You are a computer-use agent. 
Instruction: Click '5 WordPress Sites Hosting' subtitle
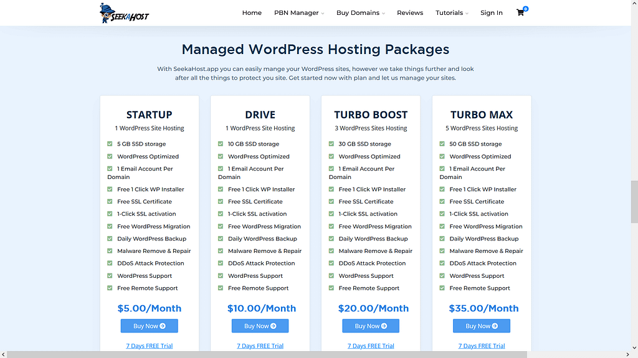482,128
